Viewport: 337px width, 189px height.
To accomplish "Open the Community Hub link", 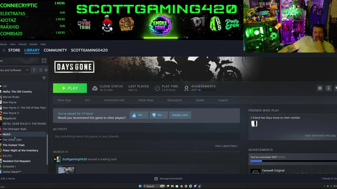I will click(114, 100).
